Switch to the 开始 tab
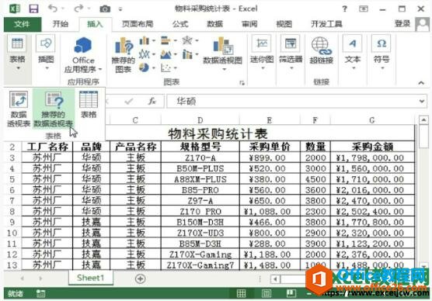 (61, 24)
